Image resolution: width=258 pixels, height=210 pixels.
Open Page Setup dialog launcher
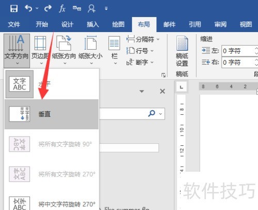pyautogui.click(x=163, y=75)
